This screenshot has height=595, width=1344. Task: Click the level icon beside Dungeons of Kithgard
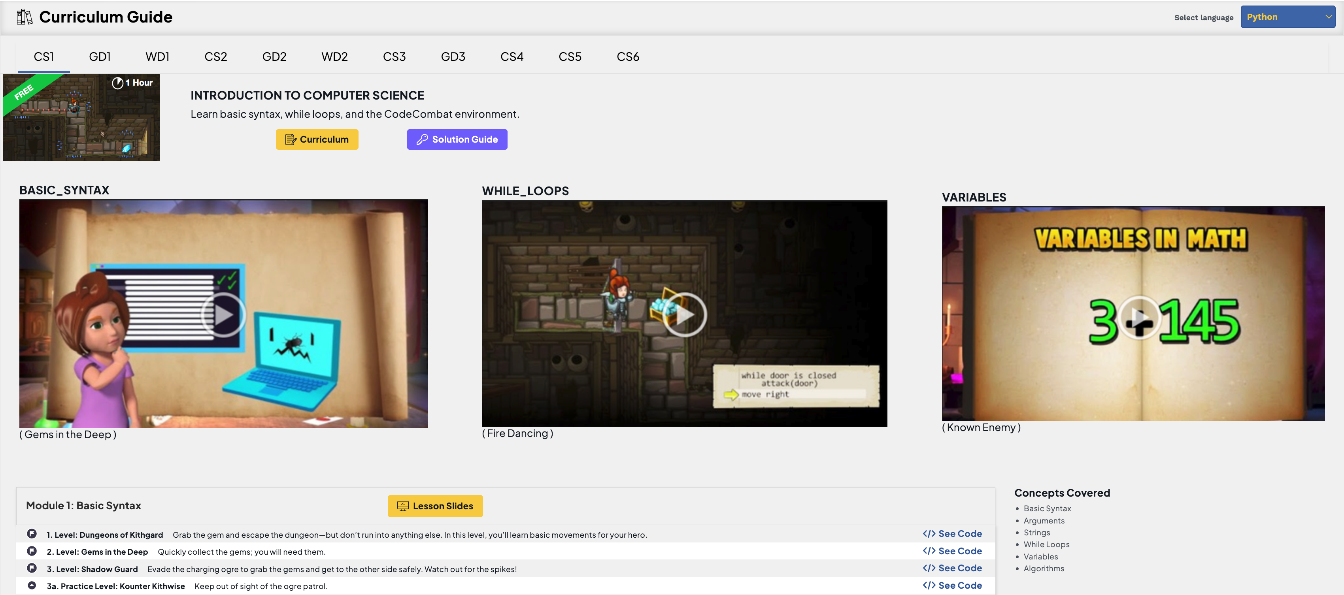(x=32, y=534)
